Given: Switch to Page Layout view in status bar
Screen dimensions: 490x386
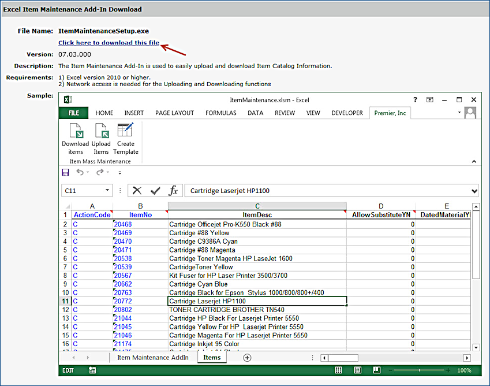Looking at the screenshot, I should pos(357,370).
